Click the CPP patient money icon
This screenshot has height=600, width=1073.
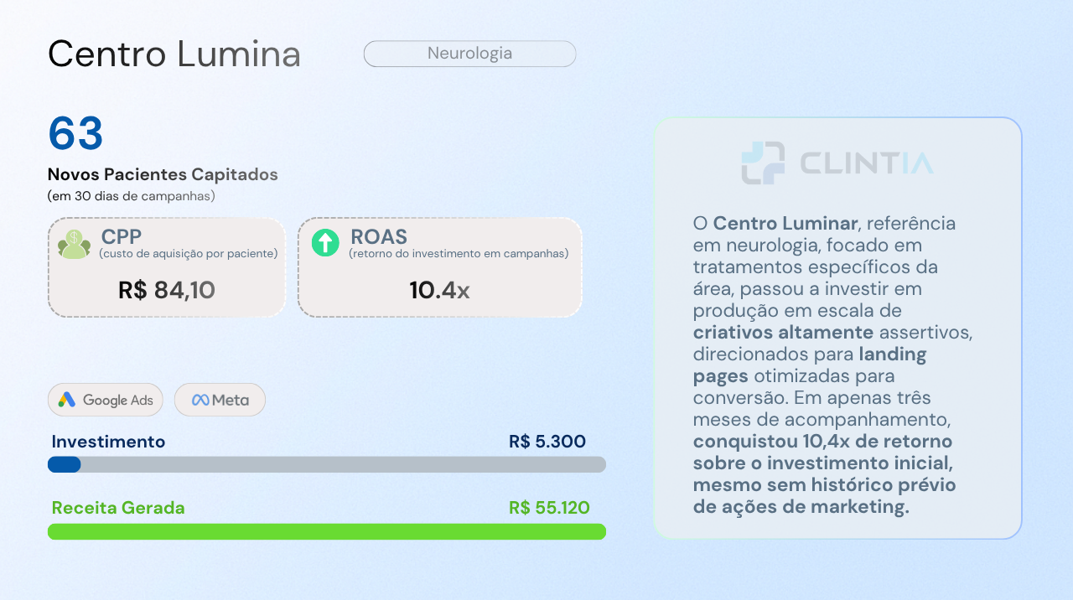pyautogui.click(x=74, y=244)
